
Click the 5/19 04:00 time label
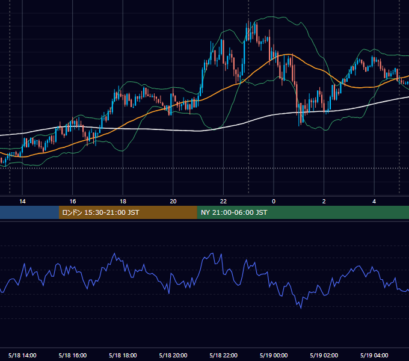(374, 355)
